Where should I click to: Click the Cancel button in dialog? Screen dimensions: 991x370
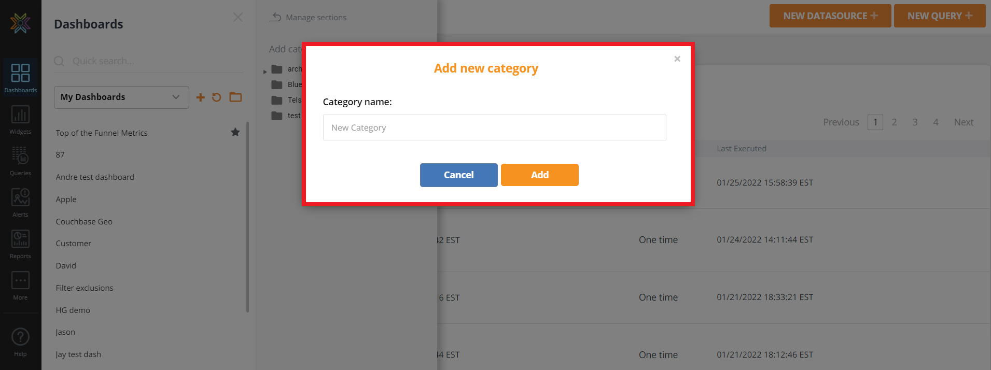tap(458, 175)
